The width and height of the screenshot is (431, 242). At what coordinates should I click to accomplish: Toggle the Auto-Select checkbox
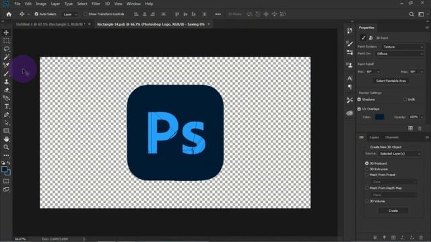click(x=36, y=14)
